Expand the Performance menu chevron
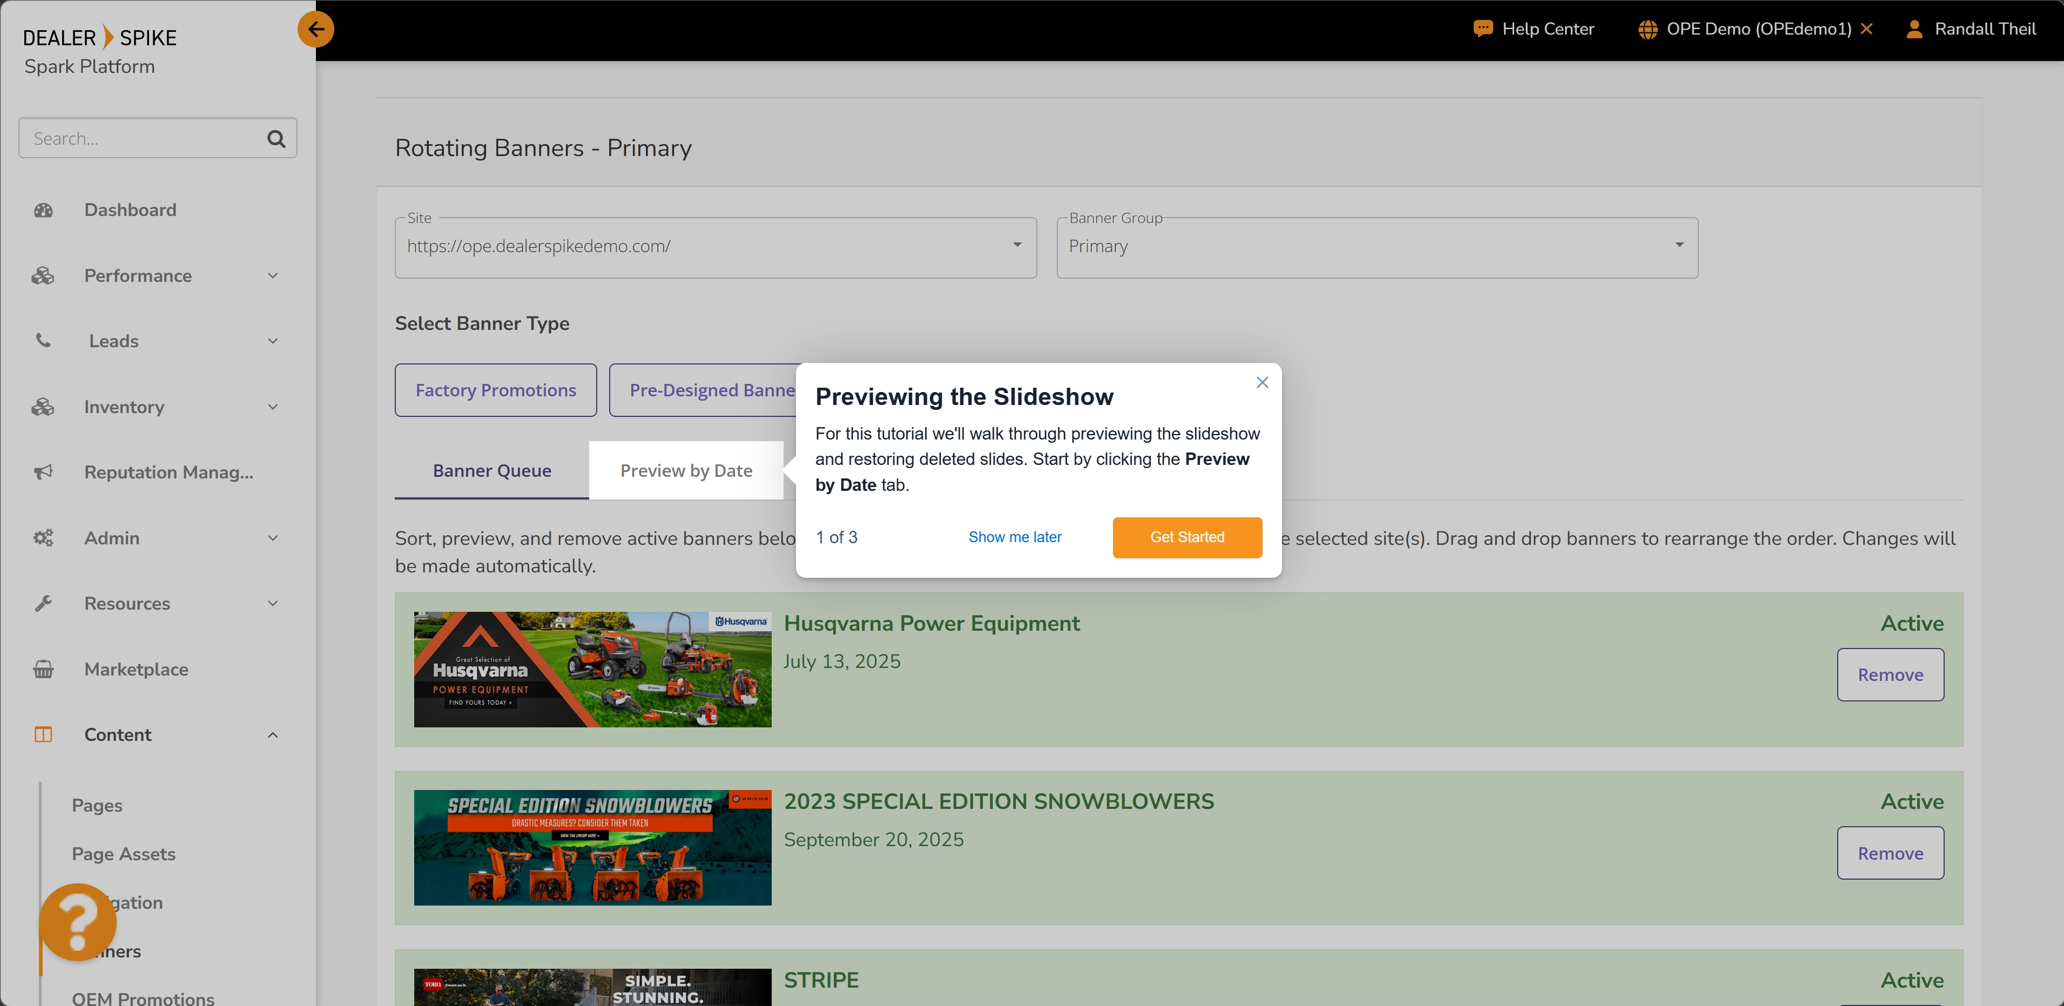 pyautogui.click(x=272, y=275)
